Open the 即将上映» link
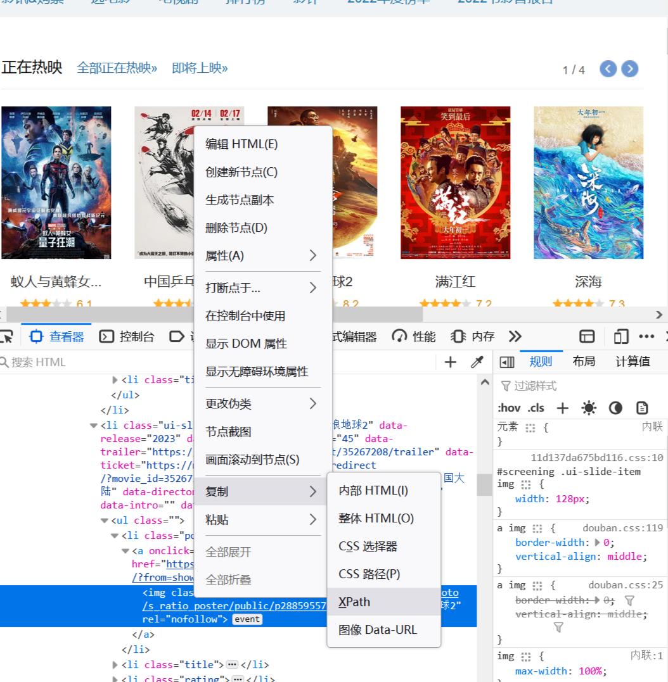Image resolution: width=668 pixels, height=682 pixels. click(x=199, y=68)
